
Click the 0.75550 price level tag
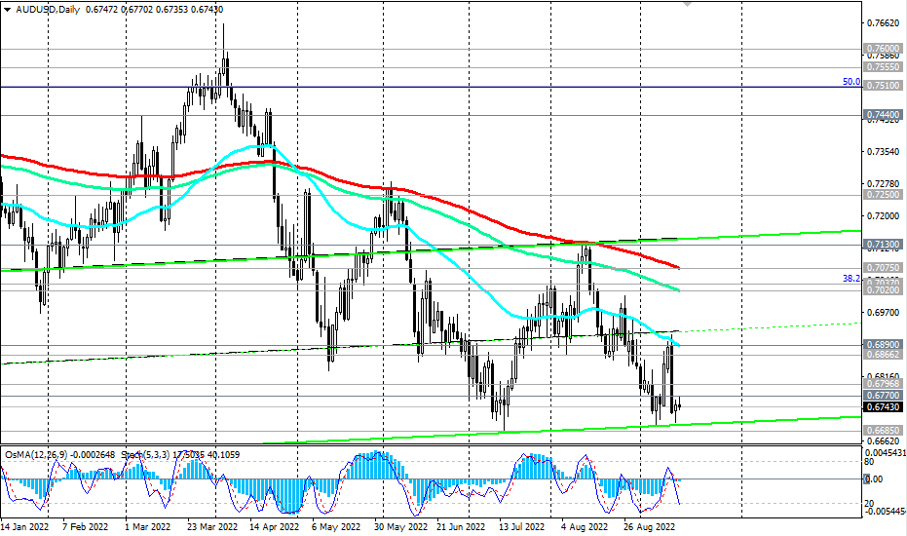coord(883,68)
